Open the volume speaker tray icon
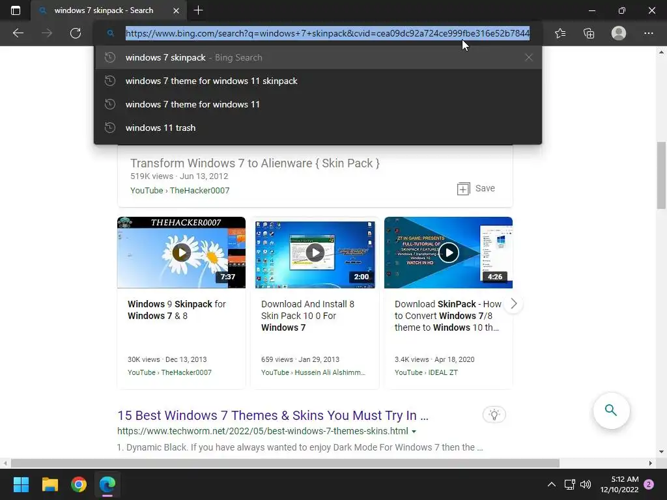The height and width of the screenshot is (500, 667). coord(586,484)
